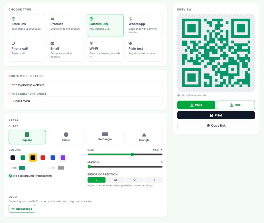Click the Copy link button
This screenshot has height=223, width=264.
click(x=216, y=126)
